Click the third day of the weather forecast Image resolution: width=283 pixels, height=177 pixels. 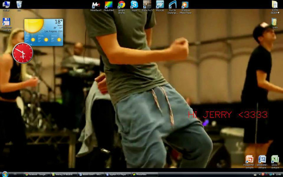coord(57,38)
